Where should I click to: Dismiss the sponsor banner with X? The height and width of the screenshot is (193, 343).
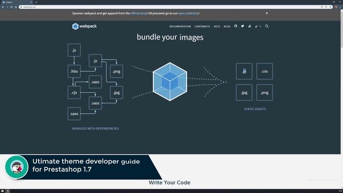(267, 13)
